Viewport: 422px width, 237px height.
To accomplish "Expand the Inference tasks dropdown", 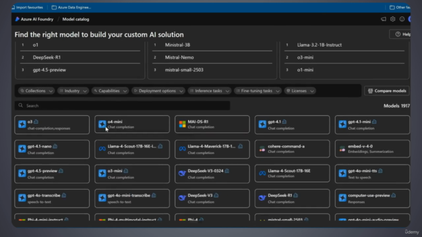I will 210,91.
